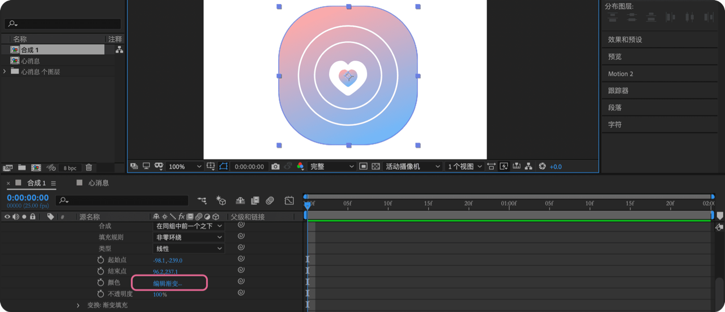Adjust the exposure value +0.0

(x=556, y=167)
